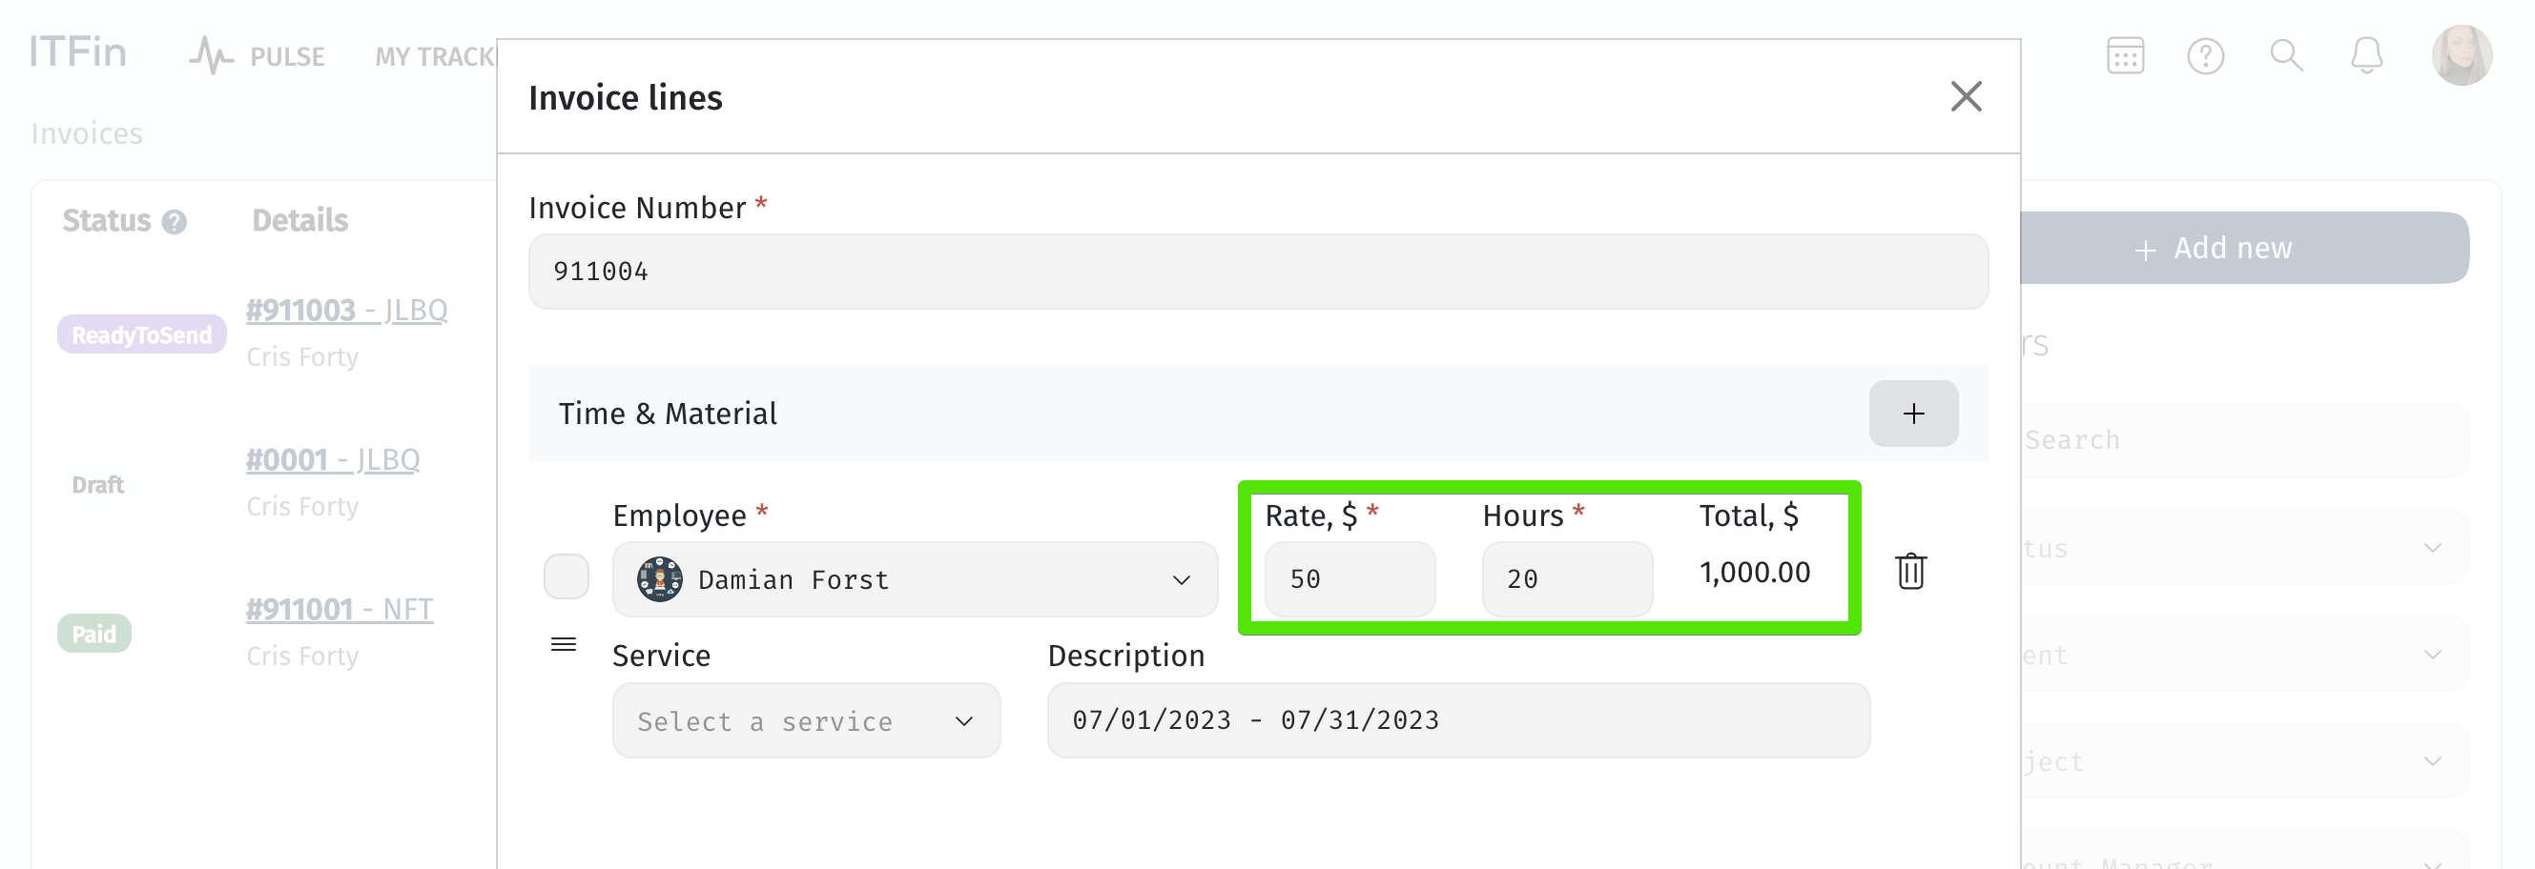Tick the checkbox beside Damian Forst
The image size is (2535, 869).
tap(566, 576)
